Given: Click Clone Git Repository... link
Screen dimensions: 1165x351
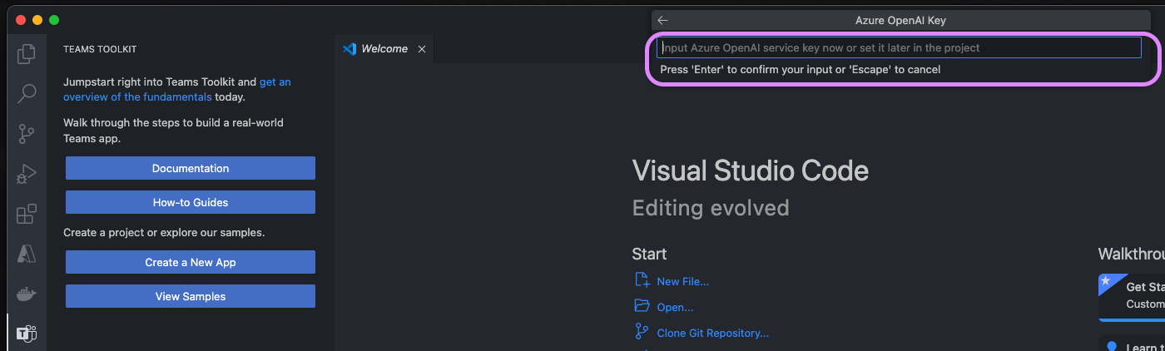Looking at the screenshot, I should click(x=712, y=333).
